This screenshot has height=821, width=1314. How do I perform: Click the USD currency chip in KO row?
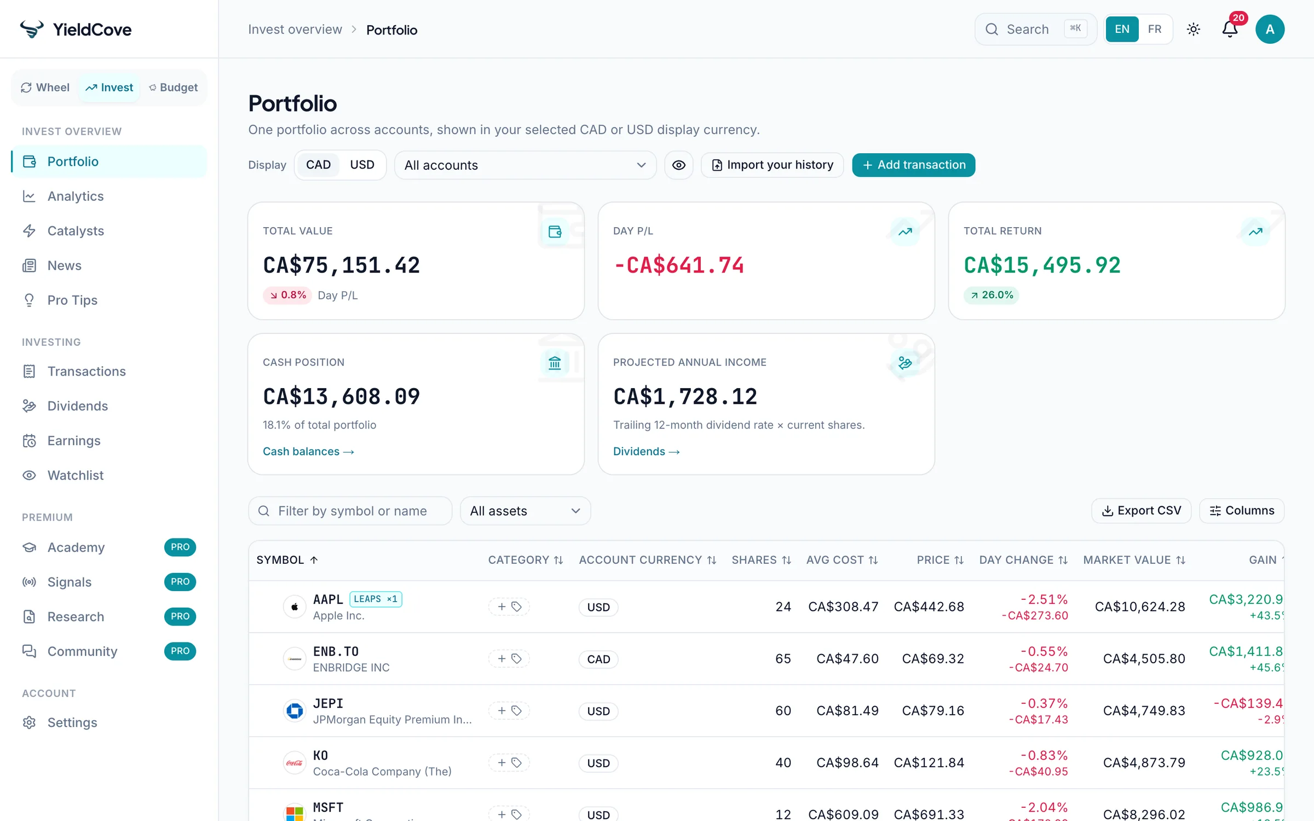coord(598,763)
